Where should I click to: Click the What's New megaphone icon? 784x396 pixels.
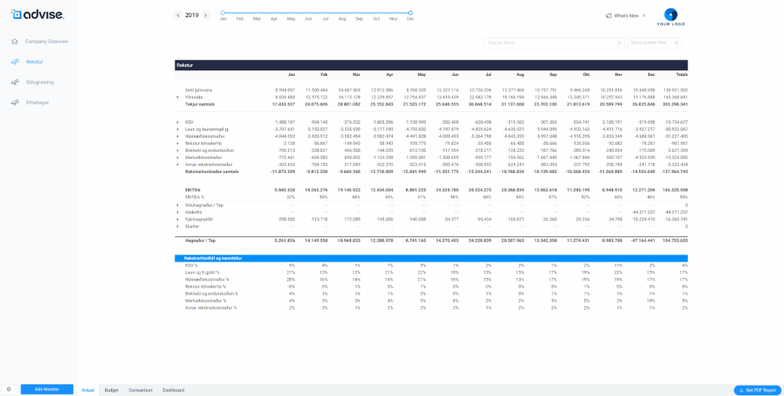[x=608, y=16]
